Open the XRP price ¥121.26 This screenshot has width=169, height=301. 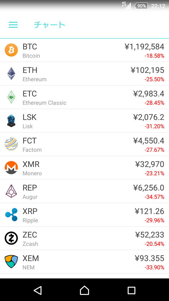pyautogui.click(x=149, y=211)
